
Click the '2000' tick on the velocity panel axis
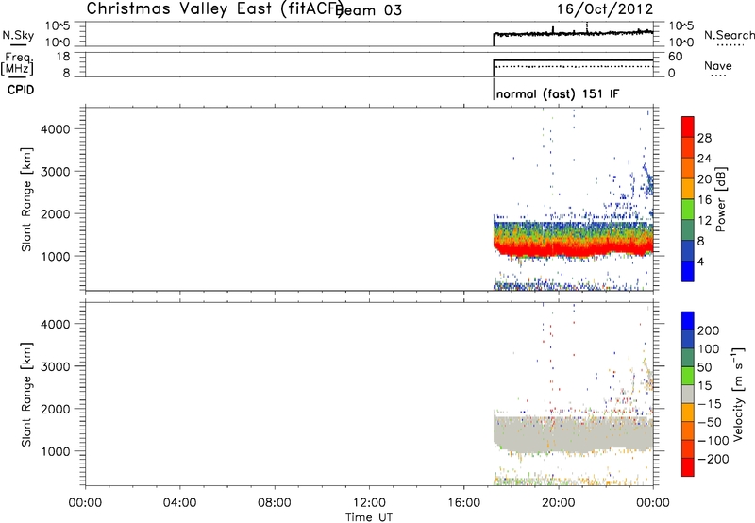56,409
